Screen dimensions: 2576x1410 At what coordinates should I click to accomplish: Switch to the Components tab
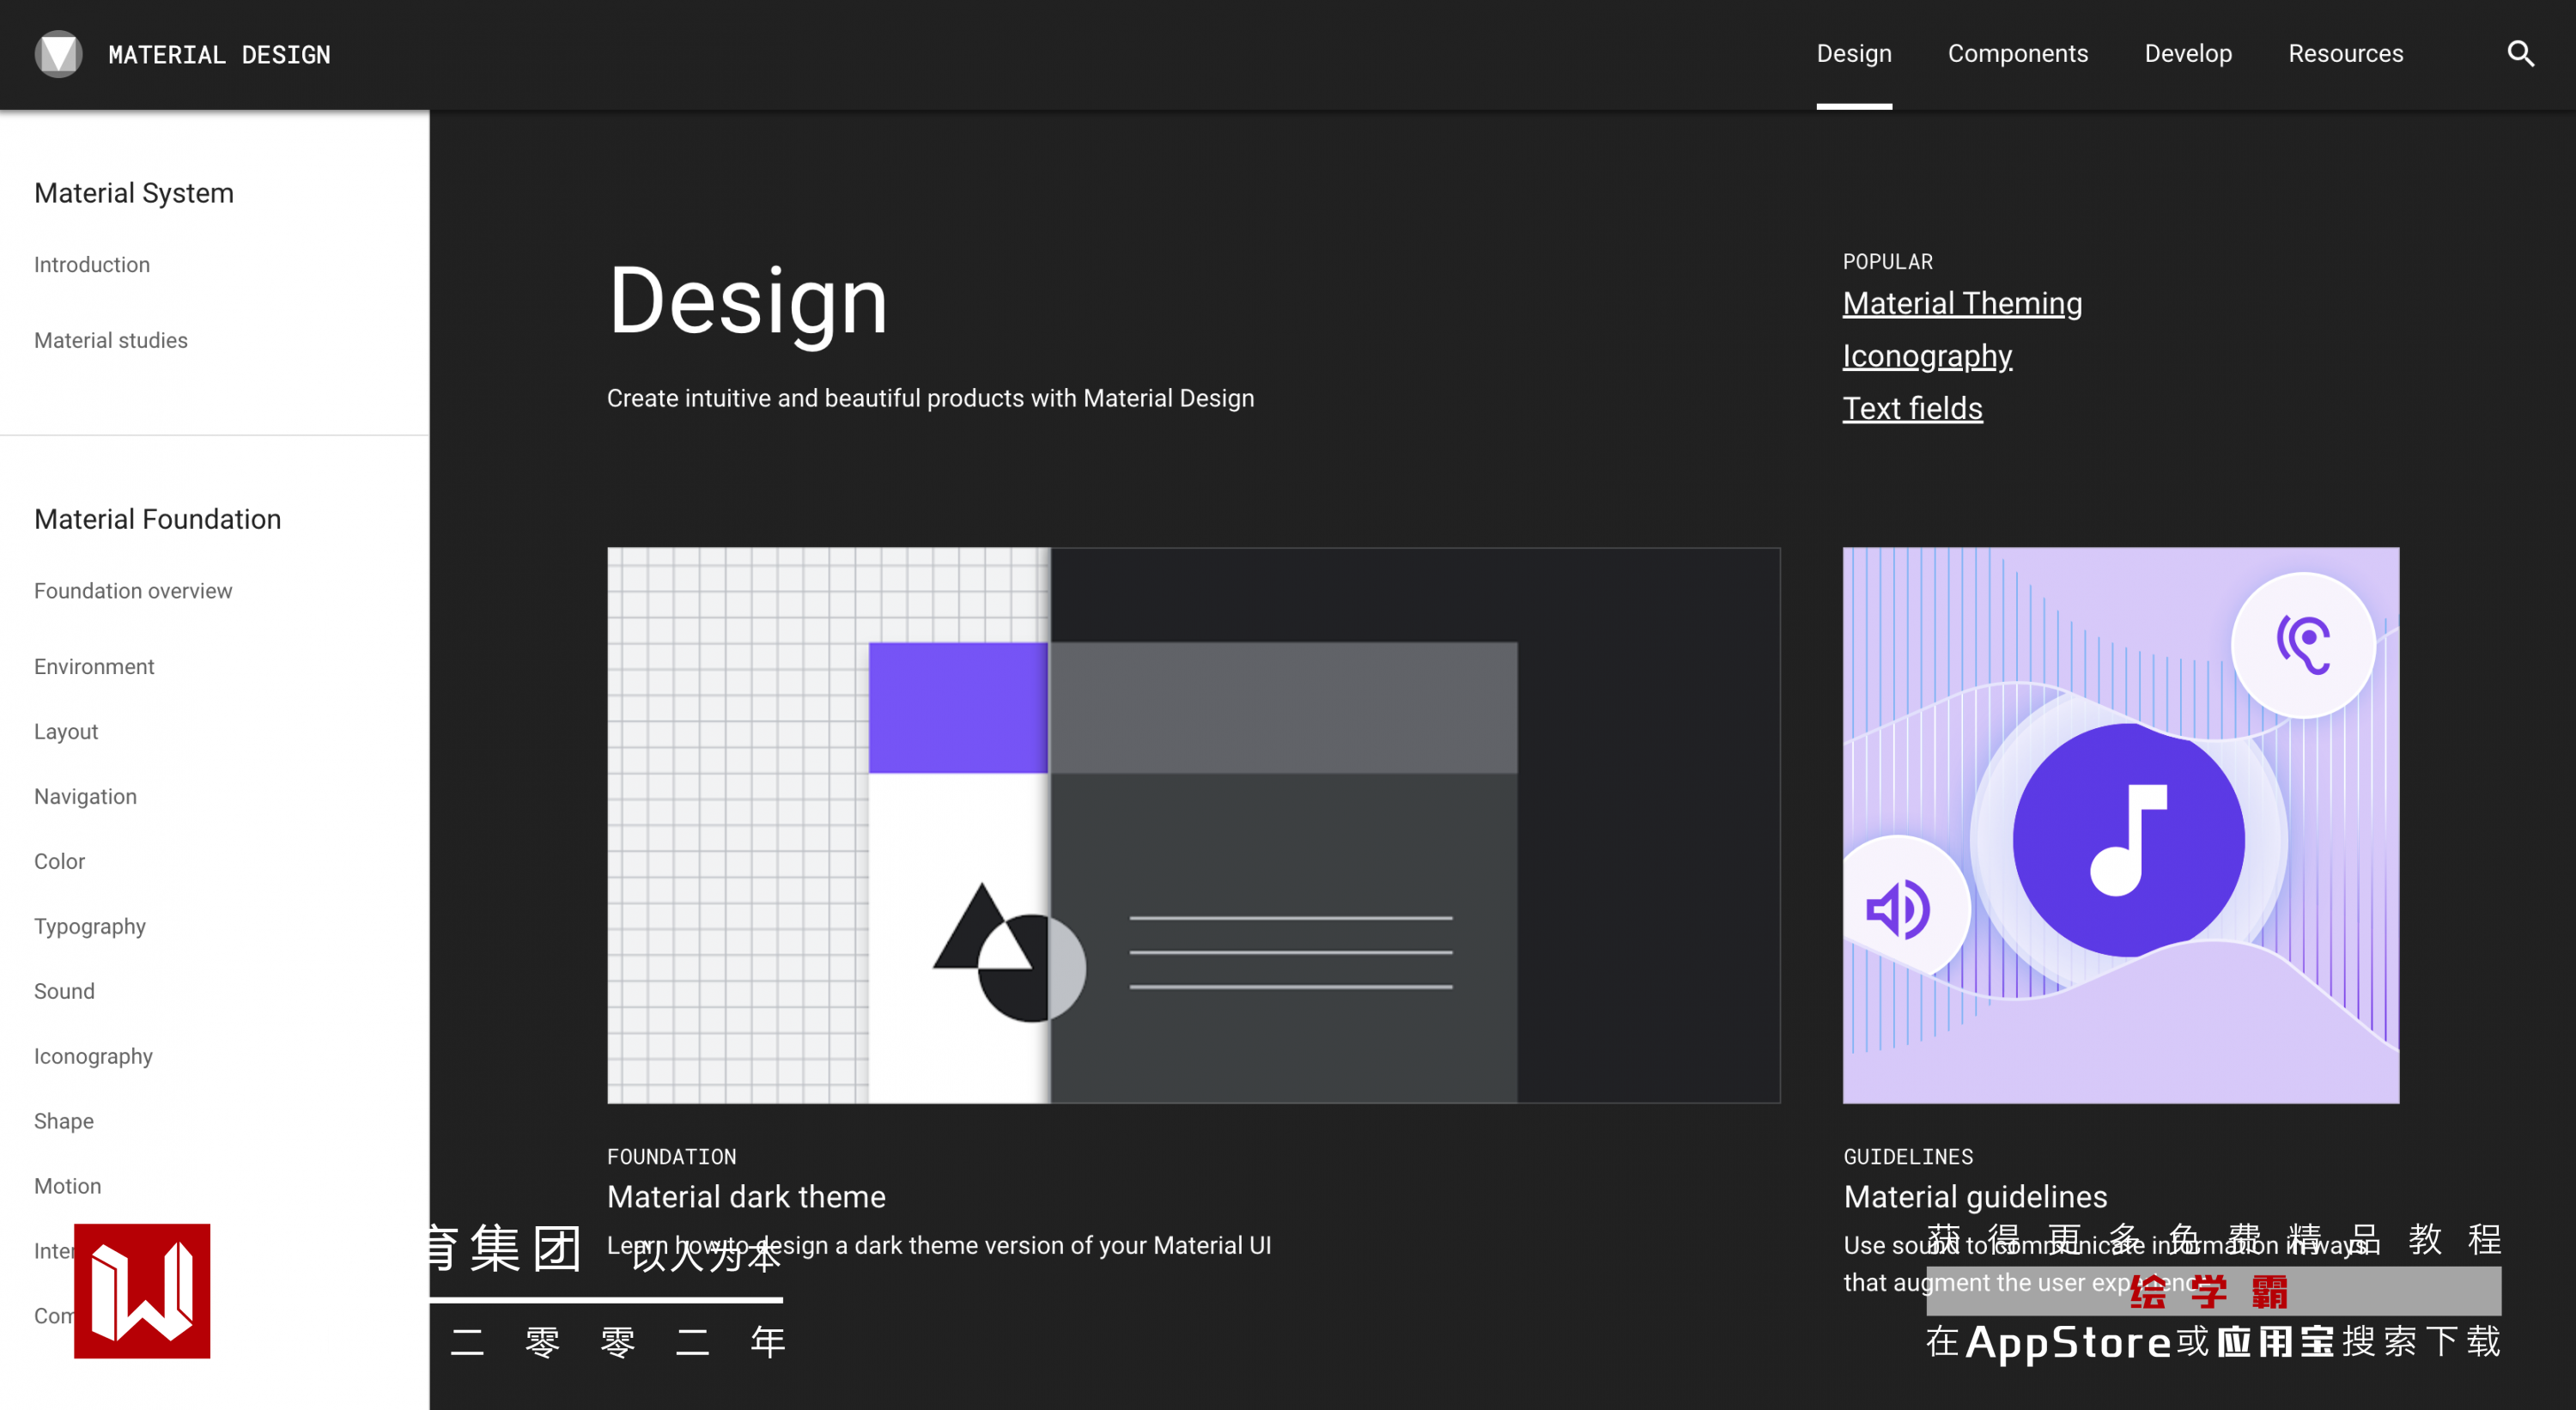point(2017,54)
